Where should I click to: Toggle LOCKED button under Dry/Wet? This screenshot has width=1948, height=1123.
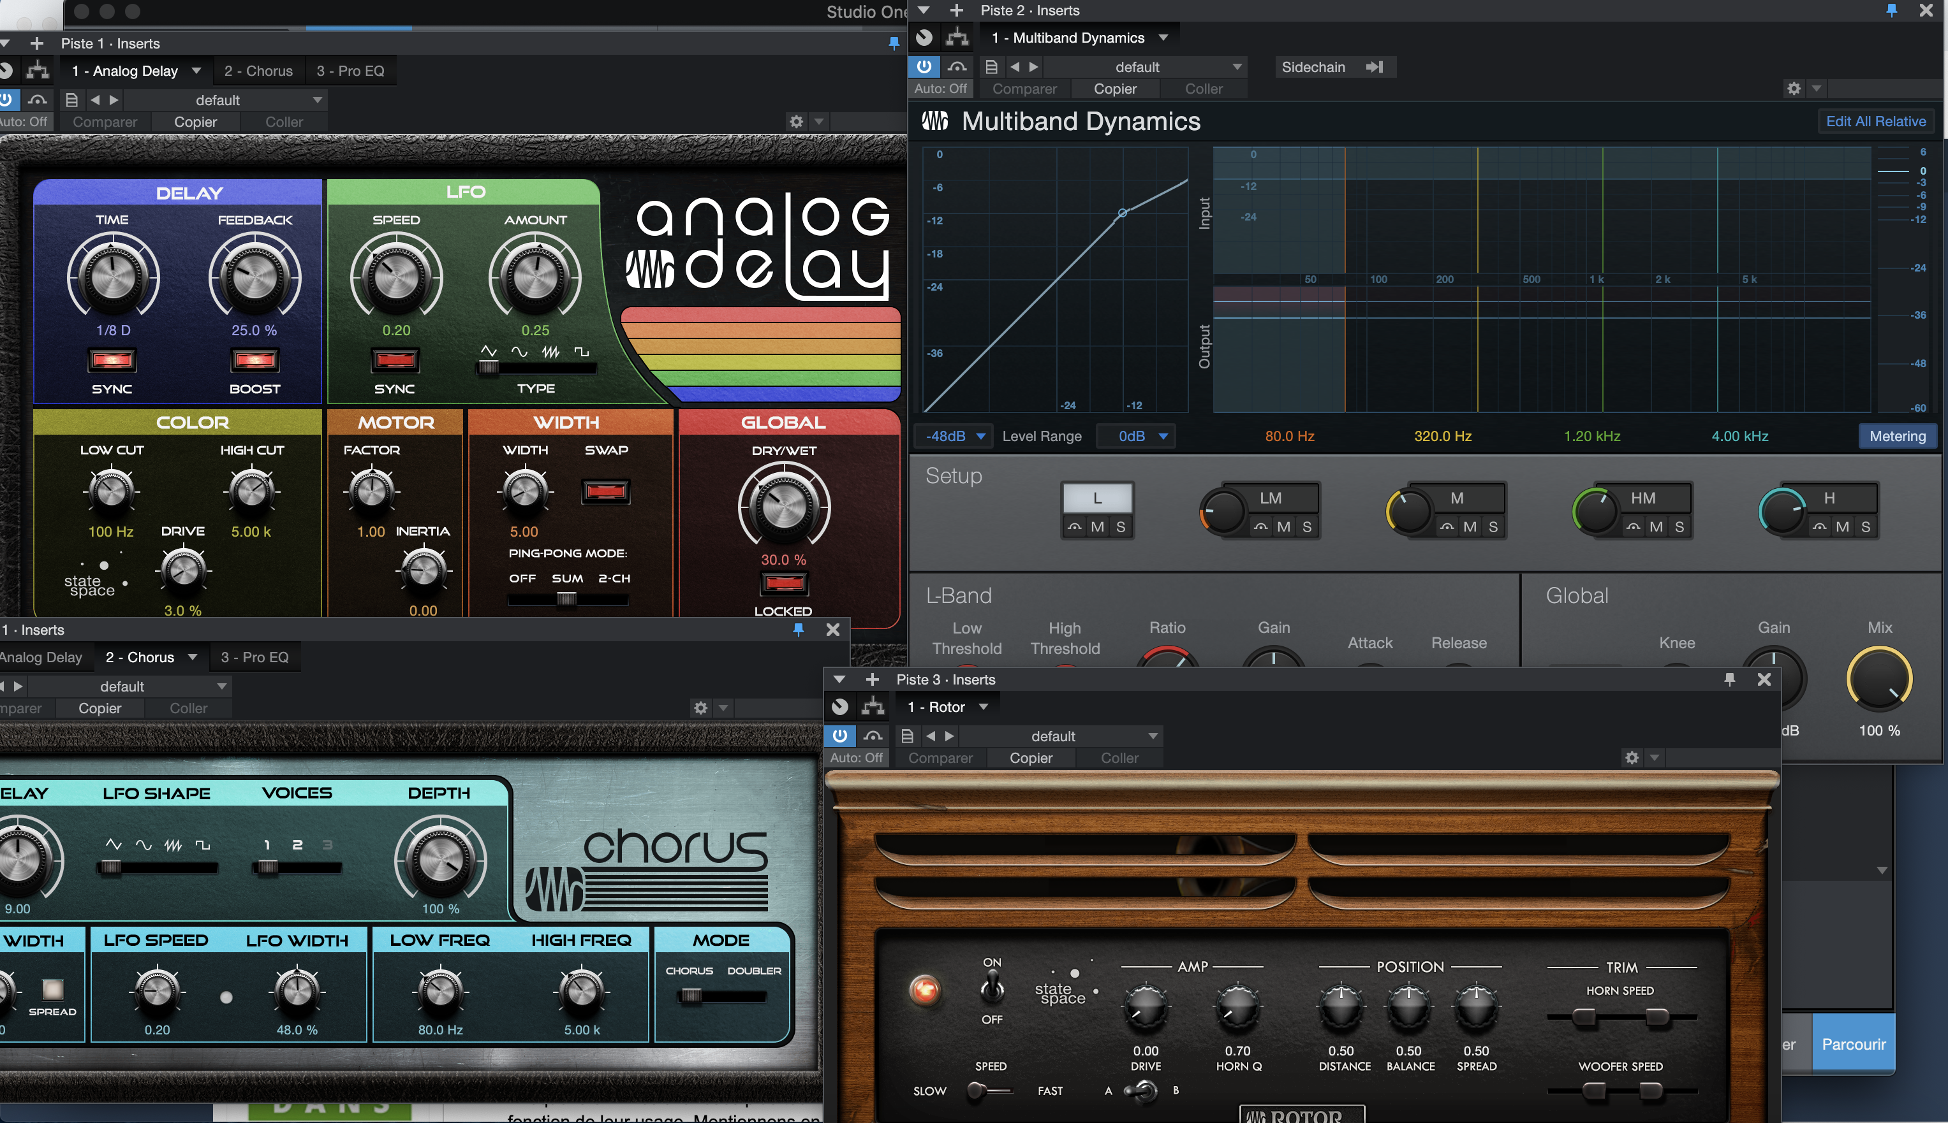point(783,584)
